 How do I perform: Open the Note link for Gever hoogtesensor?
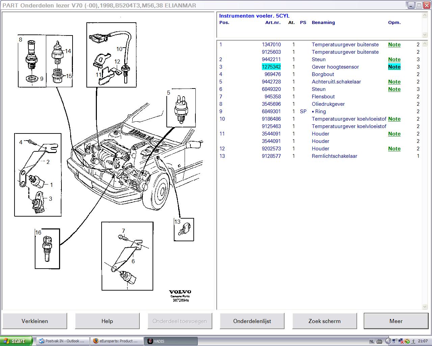[x=394, y=67]
